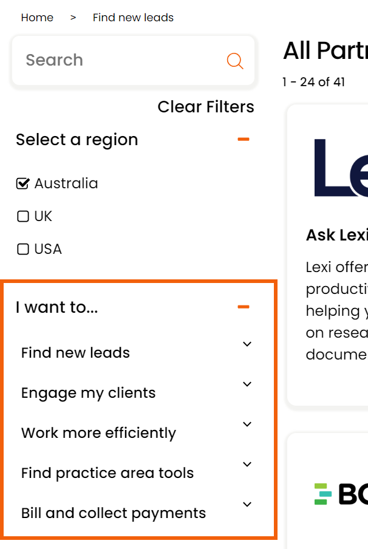Open the Lexi partner logo
The height and width of the screenshot is (549, 368).
341,168
